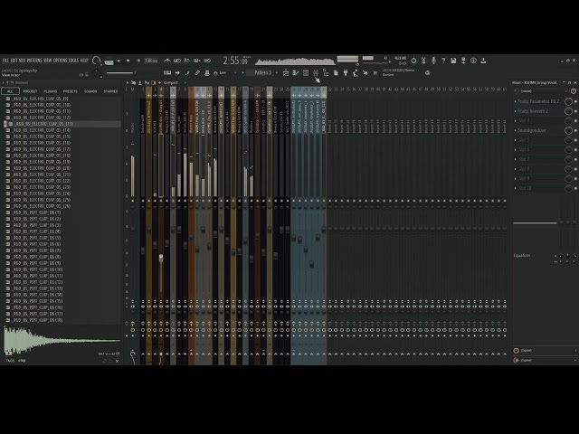Click the browser view icon in toolbar

[x=326, y=72]
